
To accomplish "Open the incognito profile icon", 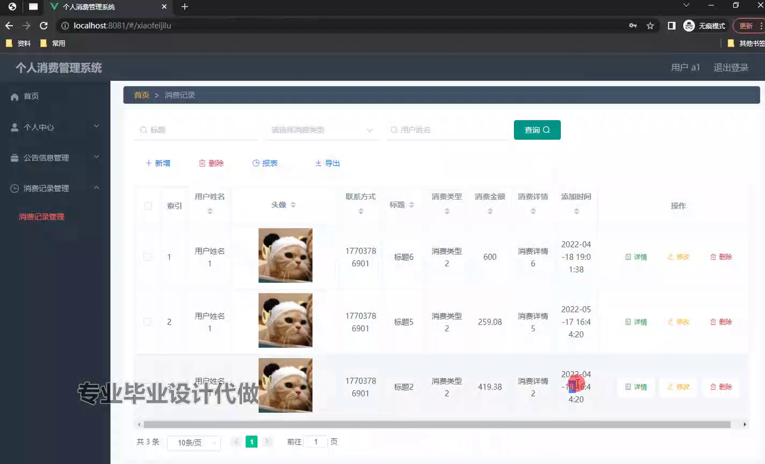I will coord(689,26).
